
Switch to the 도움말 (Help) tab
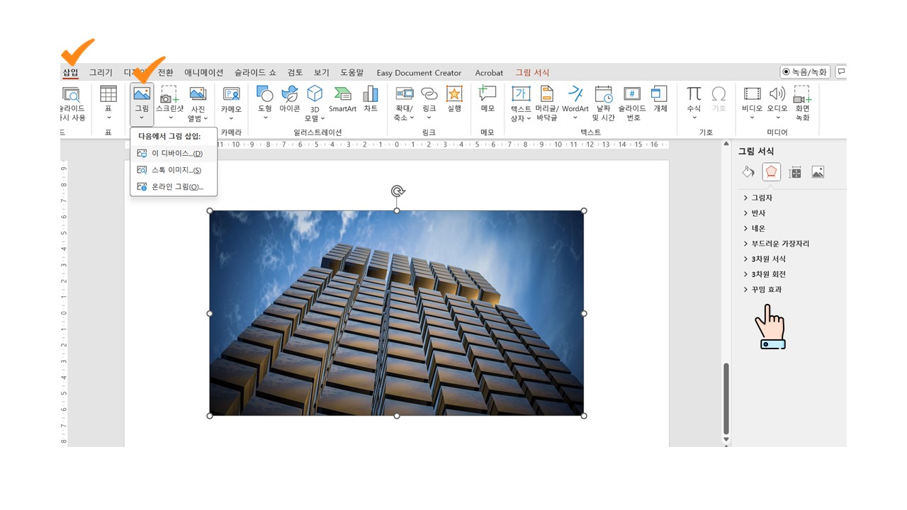pyautogui.click(x=351, y=72)
